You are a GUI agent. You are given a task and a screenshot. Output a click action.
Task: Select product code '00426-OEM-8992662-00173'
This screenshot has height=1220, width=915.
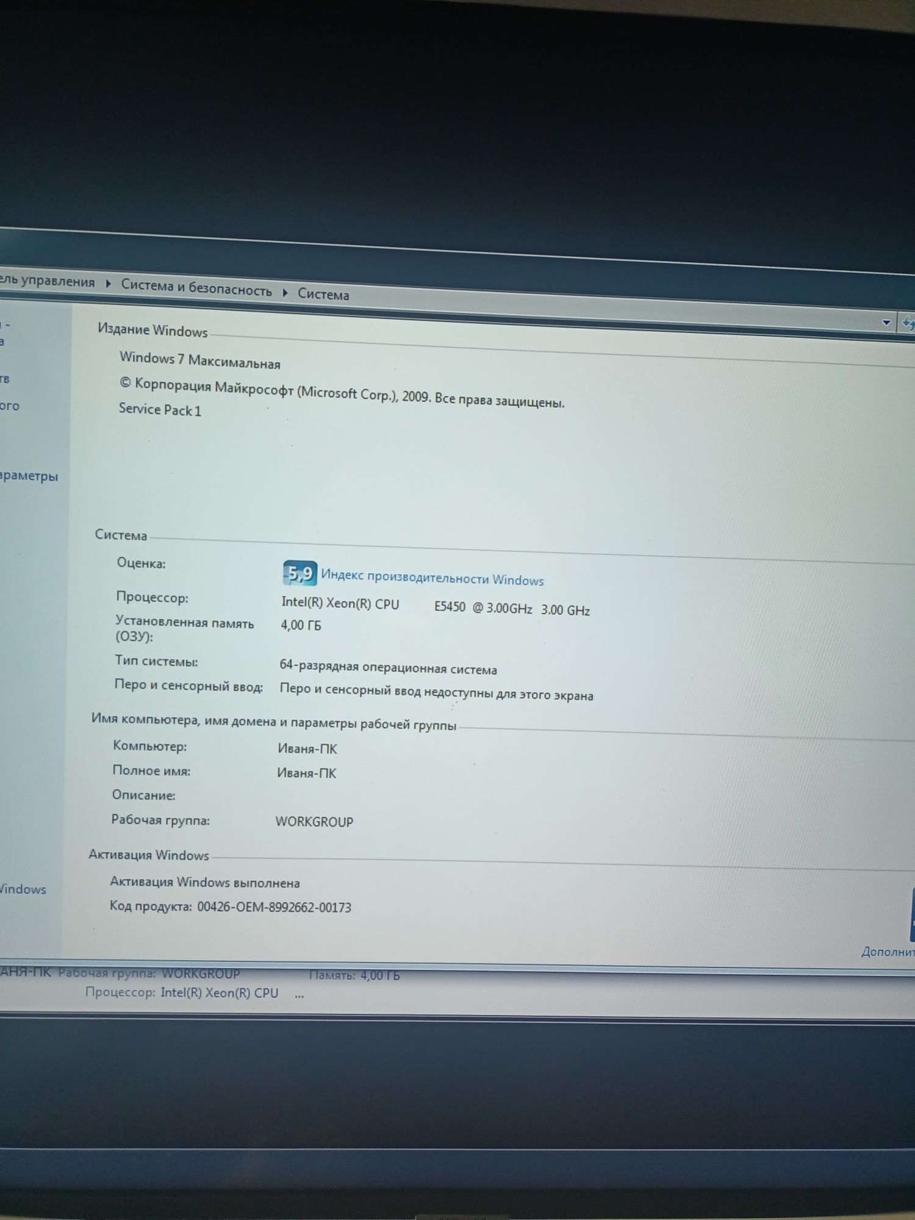pos(274,907)
